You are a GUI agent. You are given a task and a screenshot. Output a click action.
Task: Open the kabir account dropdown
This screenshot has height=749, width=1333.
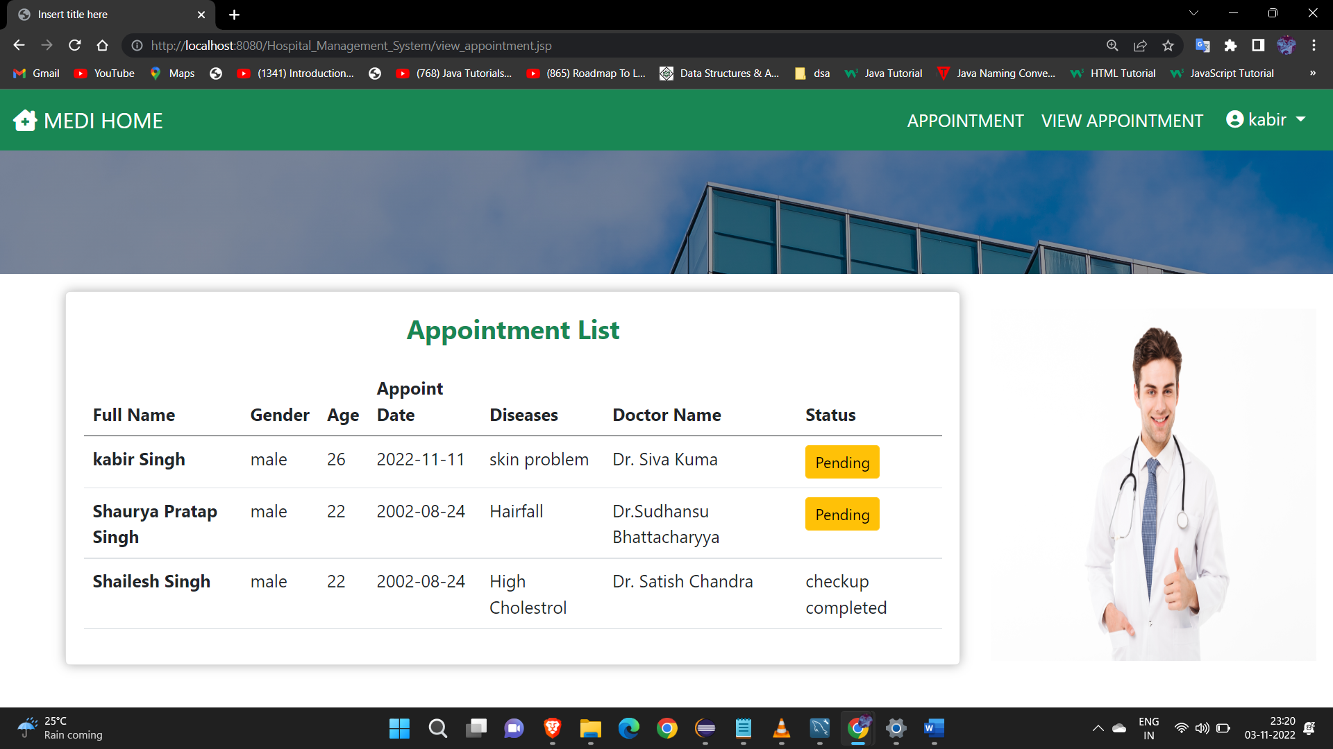(x=1302, y=119)
